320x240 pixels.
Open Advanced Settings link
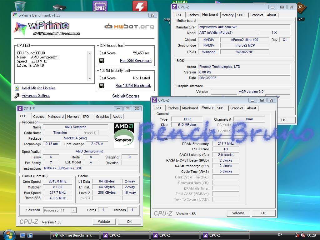click(x=36, y=96)
